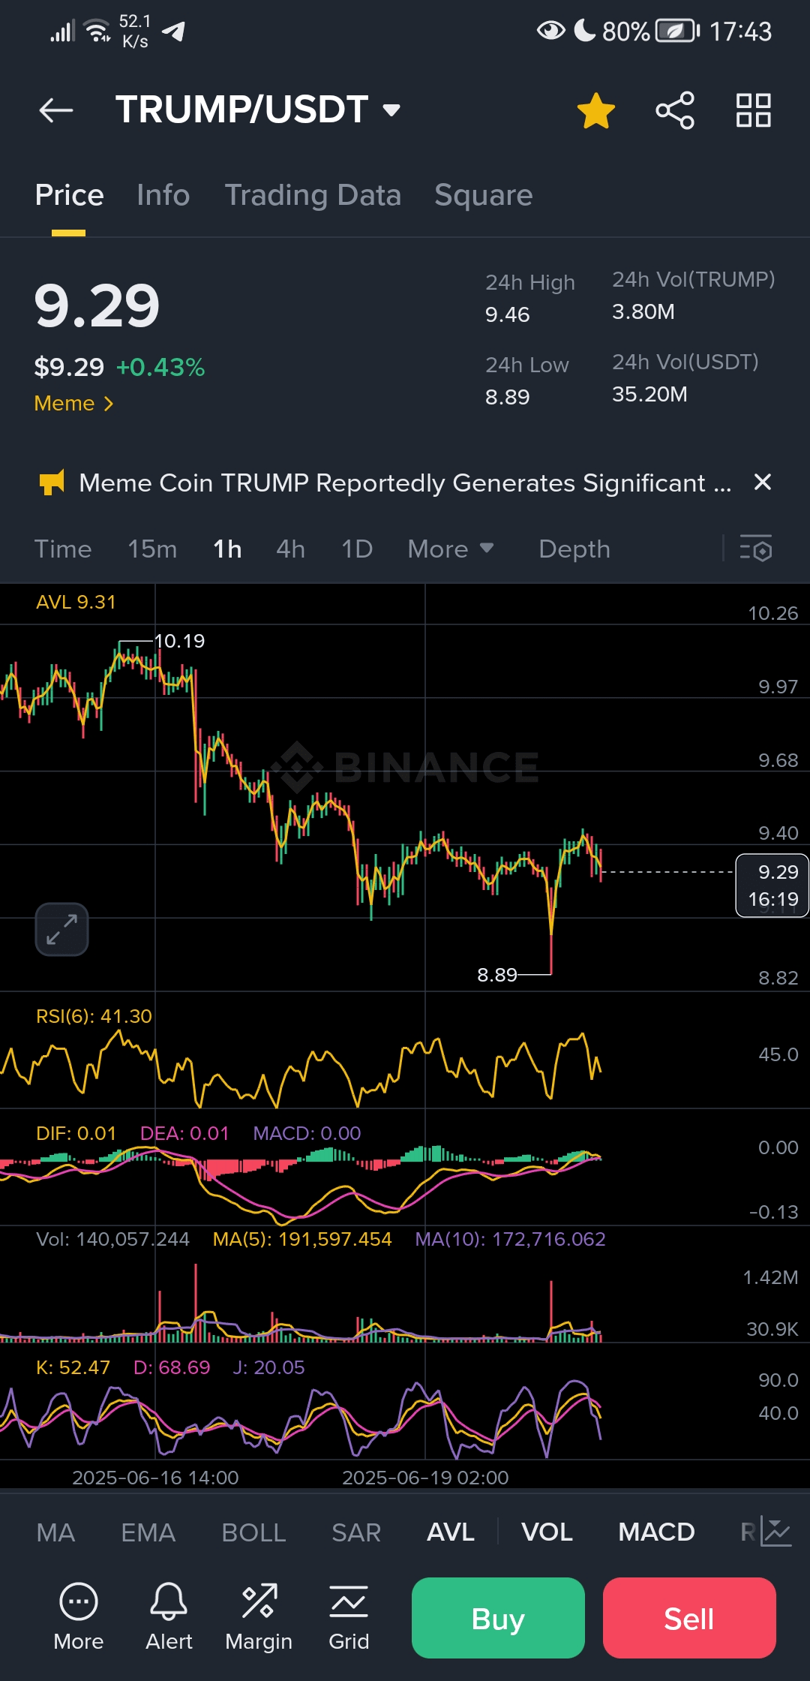The image size is (810, 1681).
Task: Tap the J: 20.05 label
Action: [x=268, y=1367]
